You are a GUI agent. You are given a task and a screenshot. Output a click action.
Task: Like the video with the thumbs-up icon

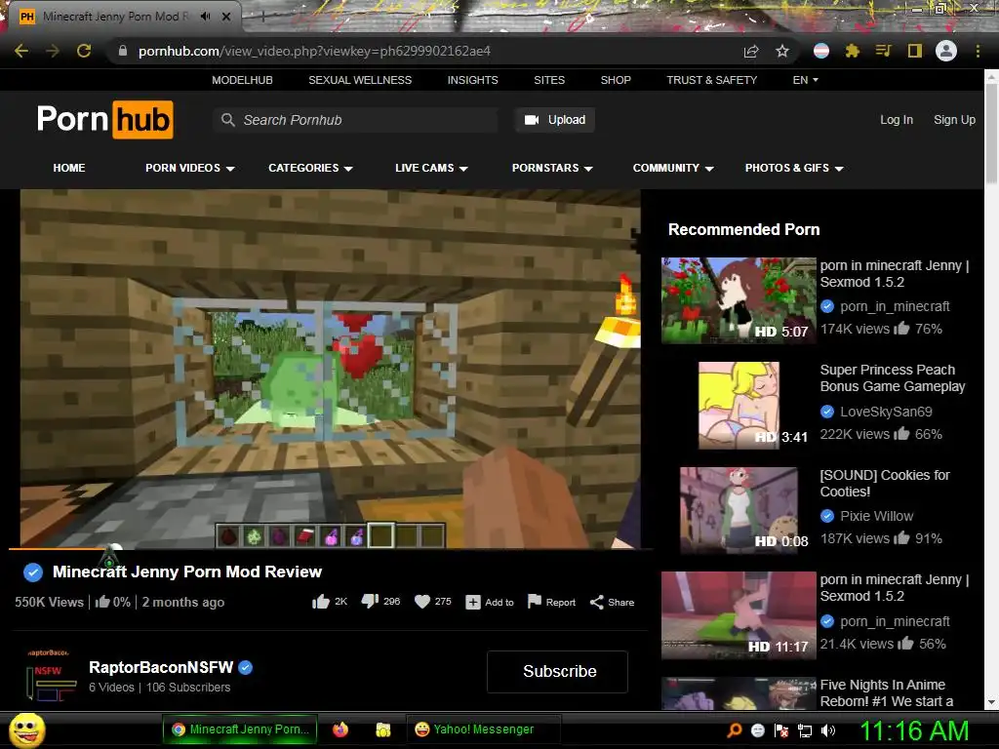[320, 602]
